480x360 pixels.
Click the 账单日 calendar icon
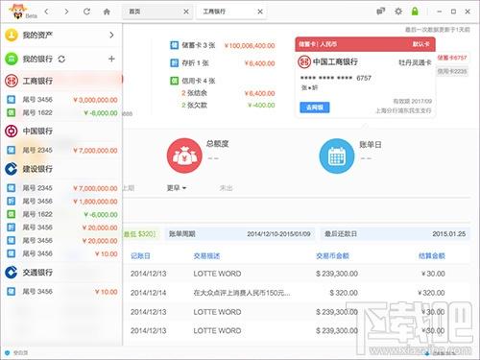(337, 156)
